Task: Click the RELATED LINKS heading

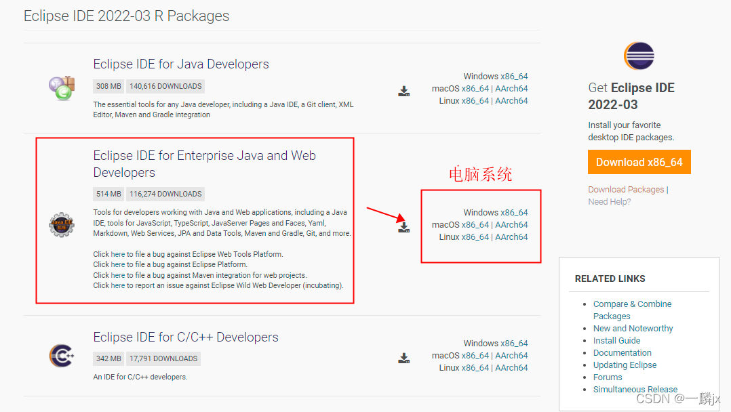Action: pos(610,279)
